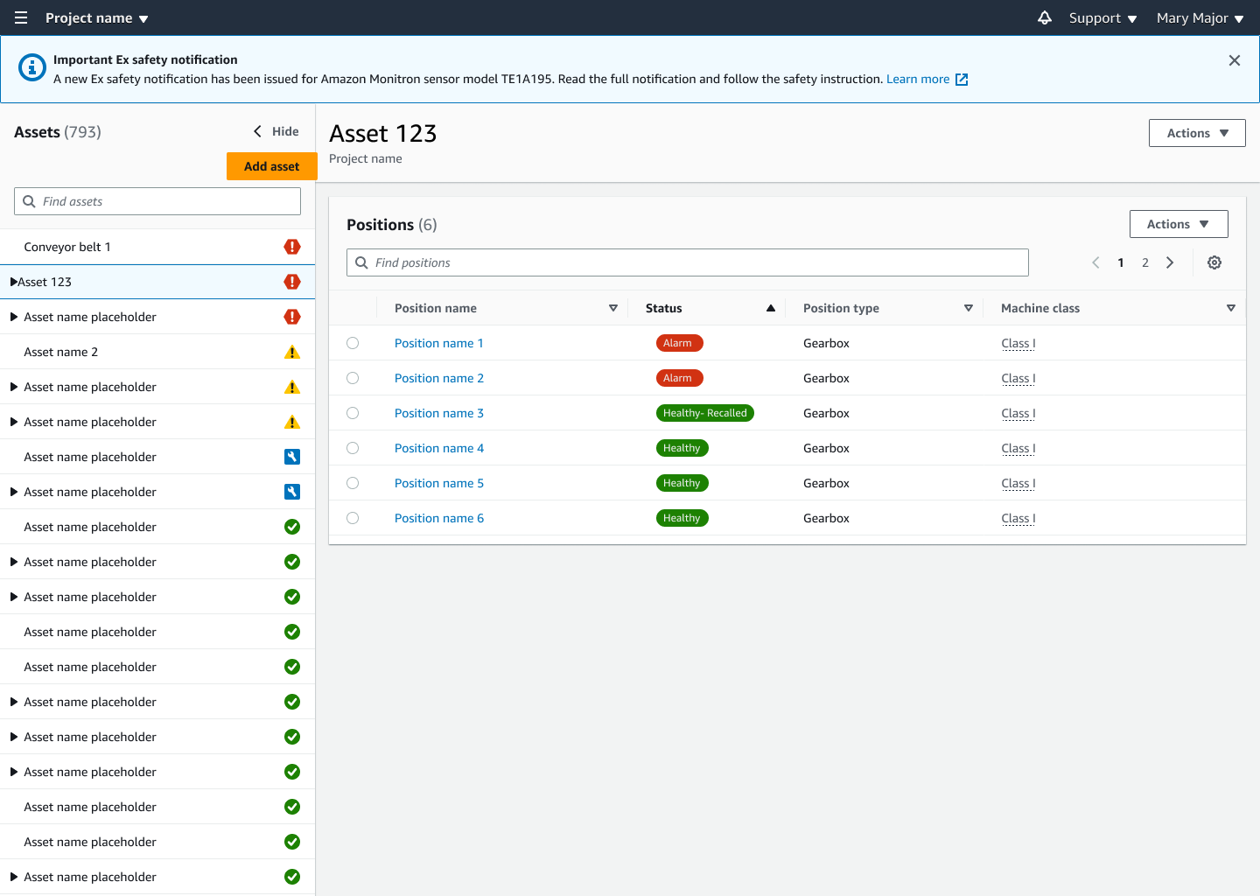Click the warning icon beside Asset name 2
The width and height of the screenshot is (1260, 896).
[292, 351]
